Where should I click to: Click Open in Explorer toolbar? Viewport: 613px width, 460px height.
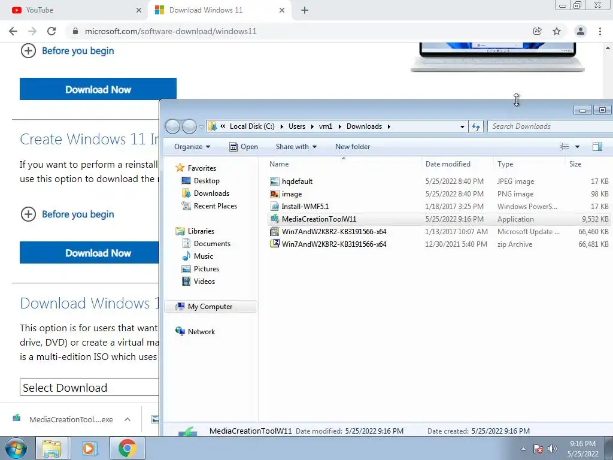coord(244,147)
